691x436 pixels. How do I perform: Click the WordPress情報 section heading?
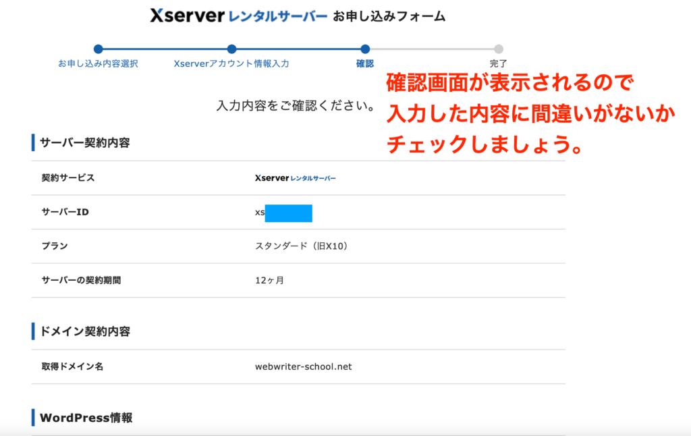[x=86, y=418]
